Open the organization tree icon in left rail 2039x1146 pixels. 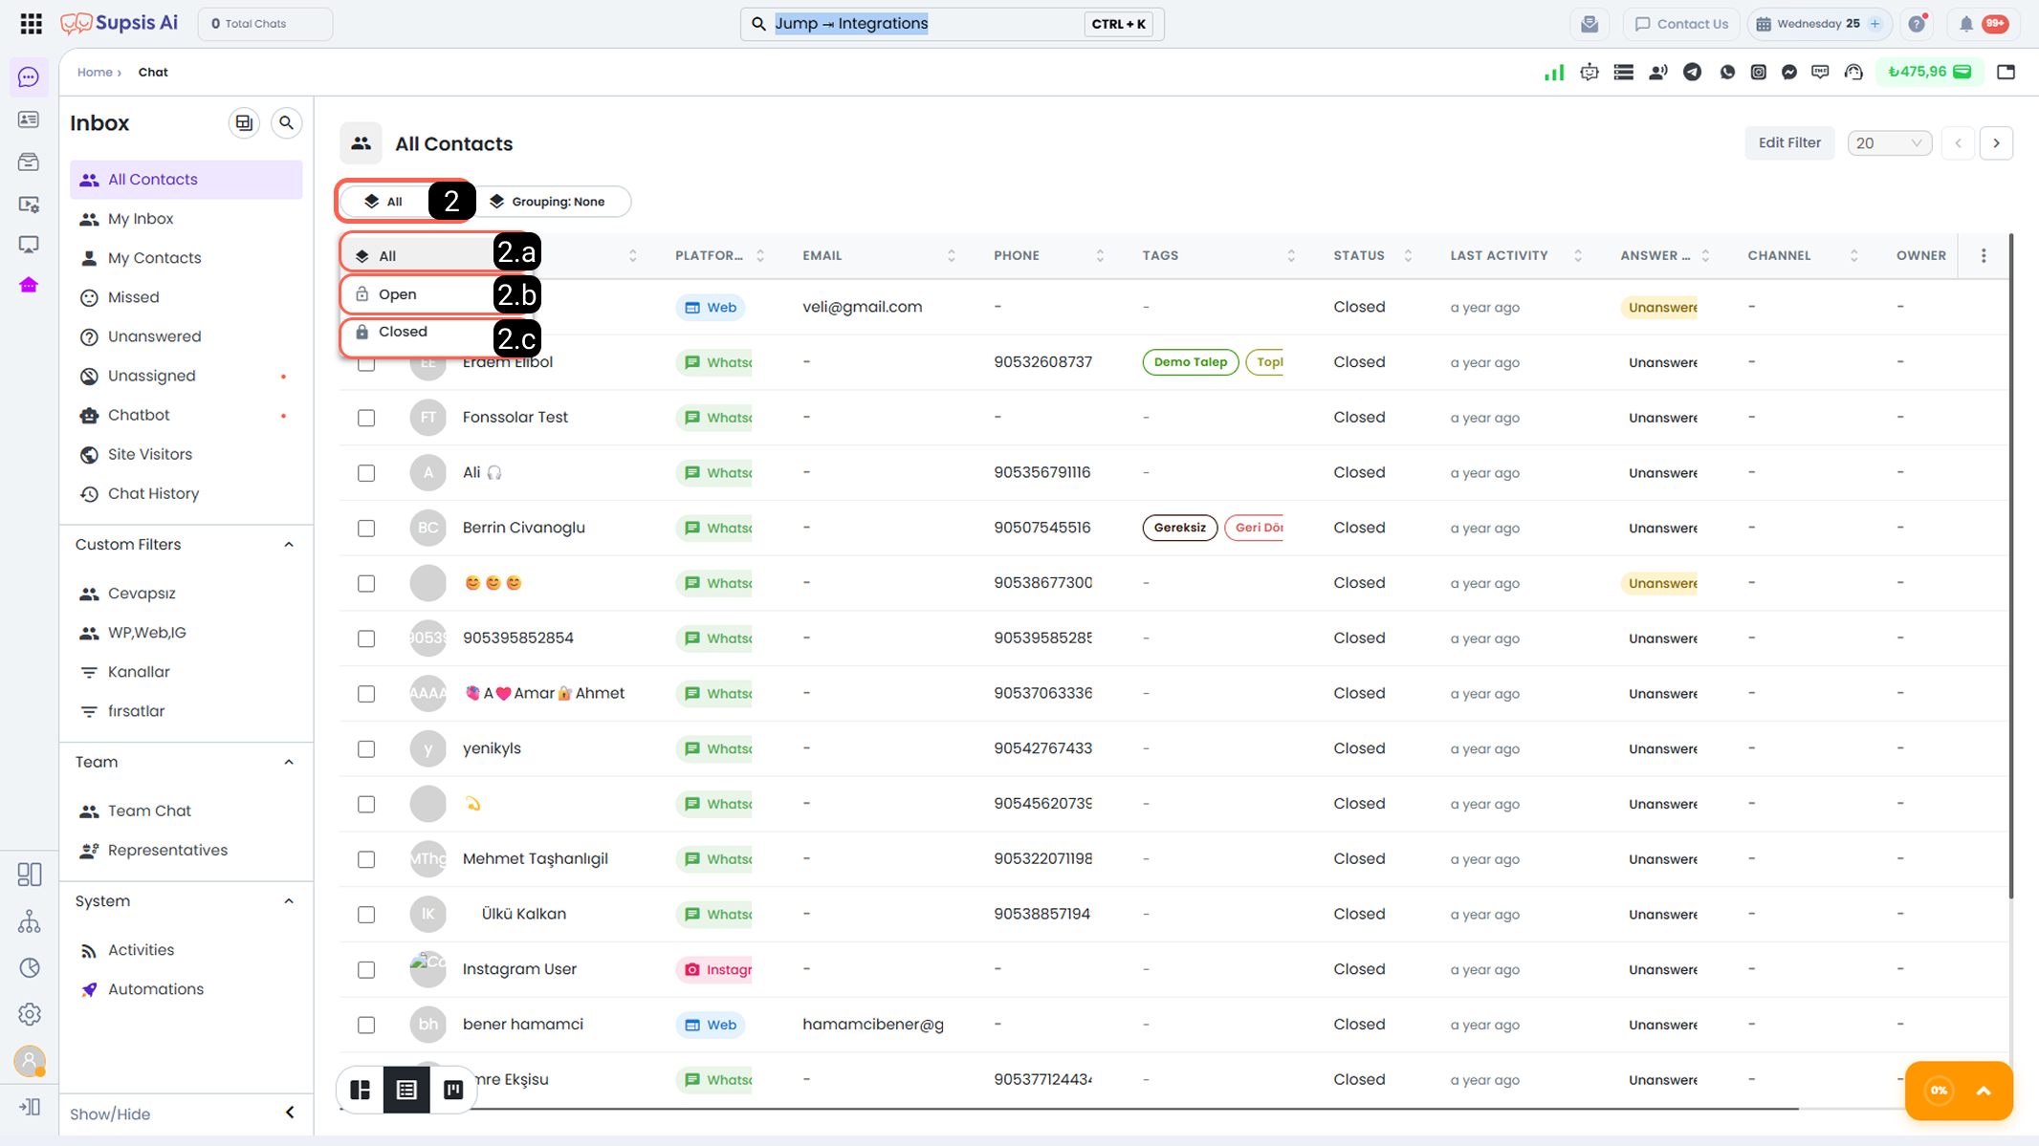(x=29, y=921)
